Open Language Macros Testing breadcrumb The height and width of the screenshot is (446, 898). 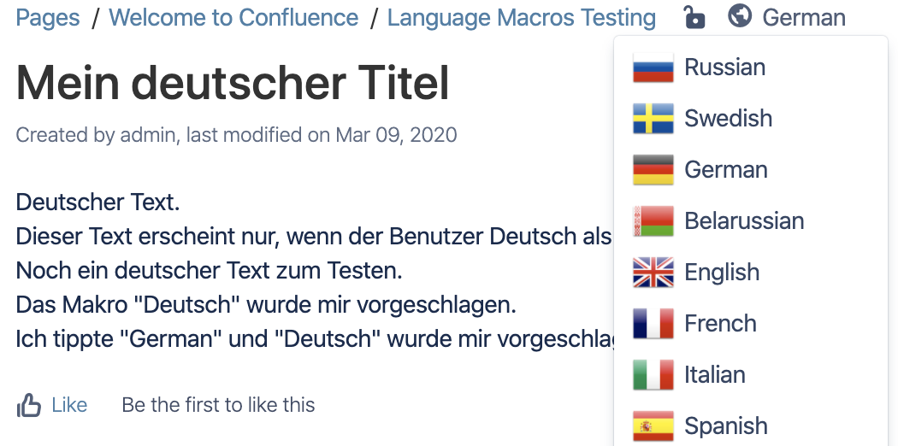point(521,18)
